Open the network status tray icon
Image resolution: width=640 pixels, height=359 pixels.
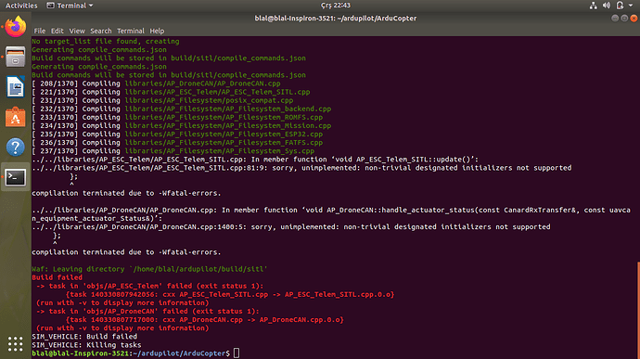click(593, 6)
